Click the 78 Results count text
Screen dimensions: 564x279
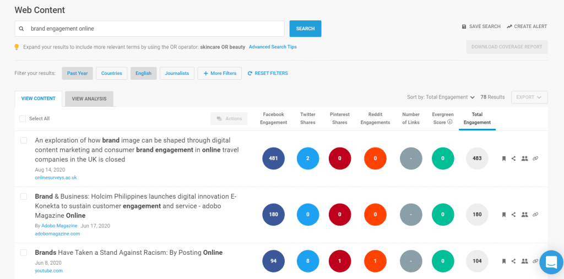[492, 97]
